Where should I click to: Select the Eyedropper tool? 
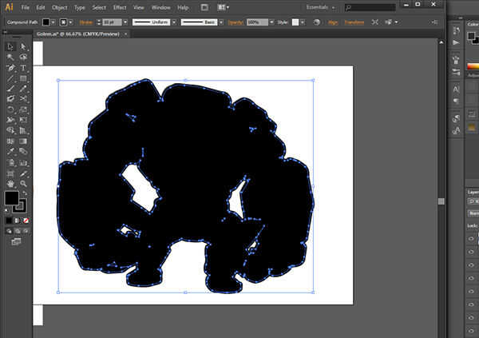[10, 151]
